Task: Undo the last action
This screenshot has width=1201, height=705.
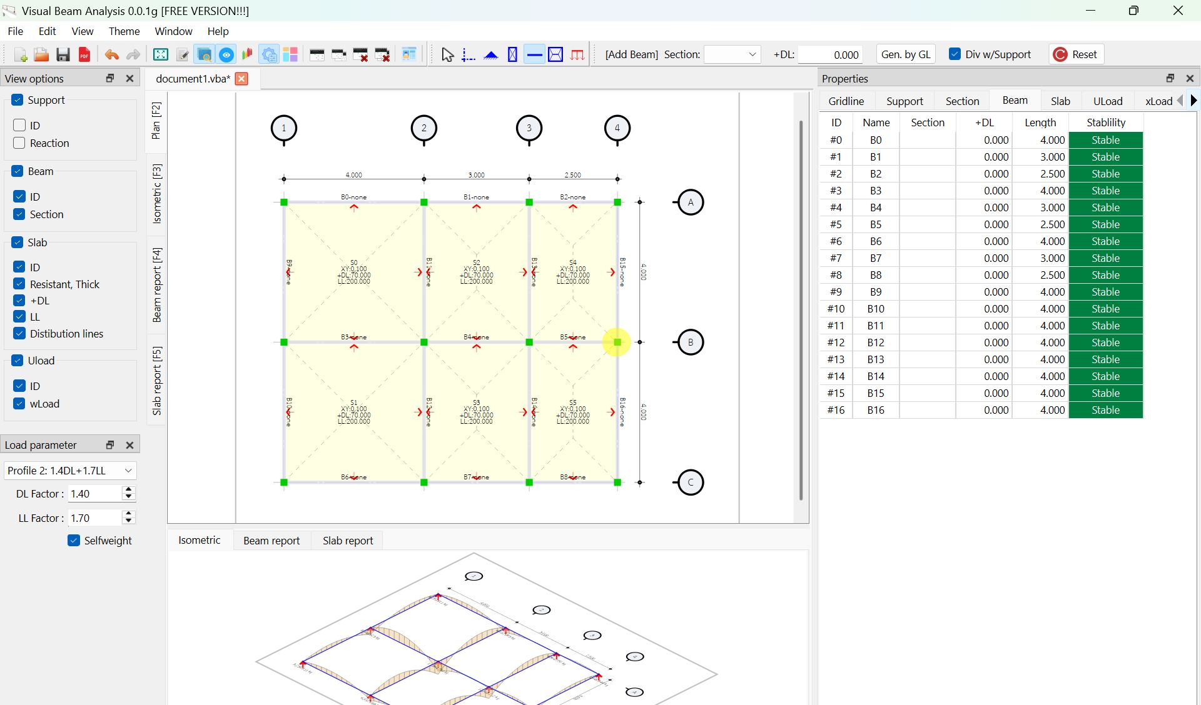Action: click(x=112, y=55)
